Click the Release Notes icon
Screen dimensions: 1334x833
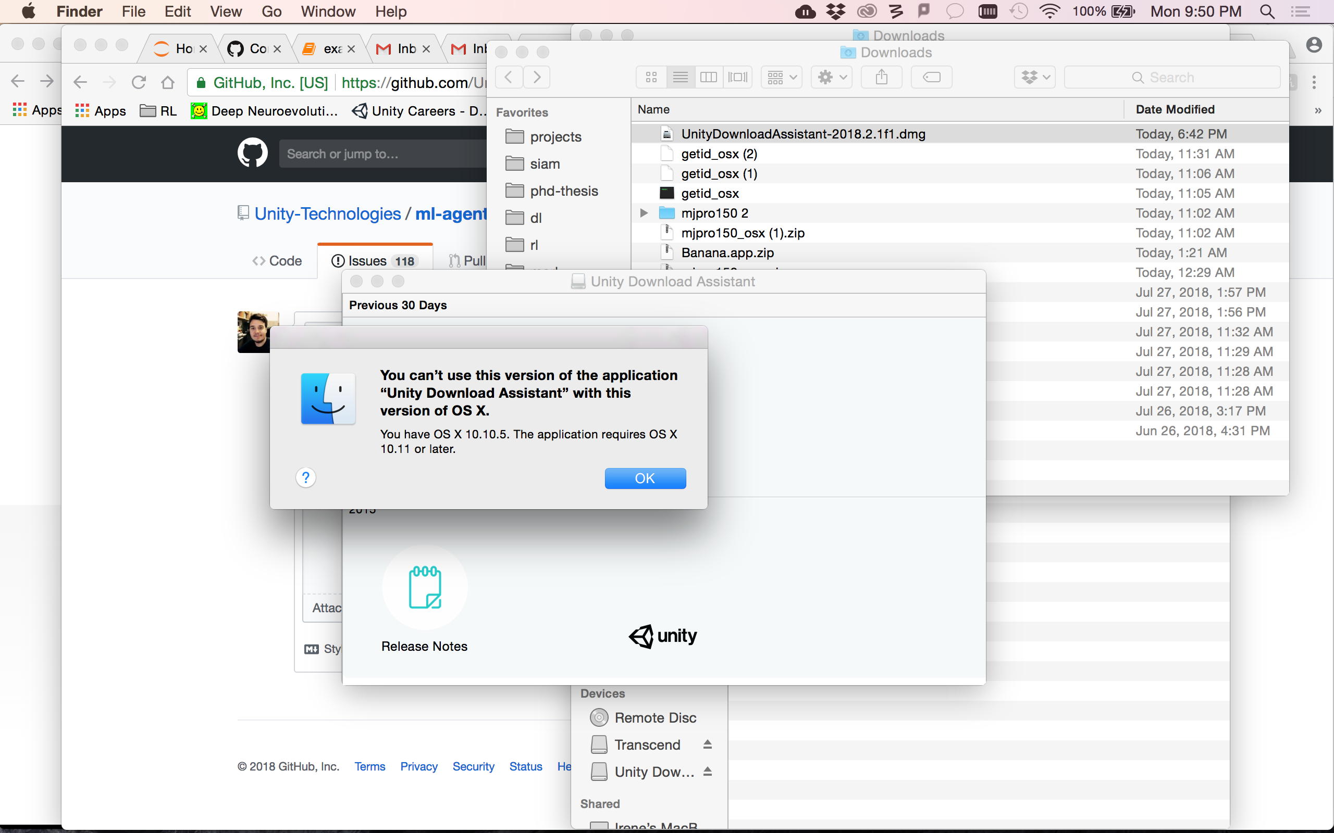click(425, 588)
